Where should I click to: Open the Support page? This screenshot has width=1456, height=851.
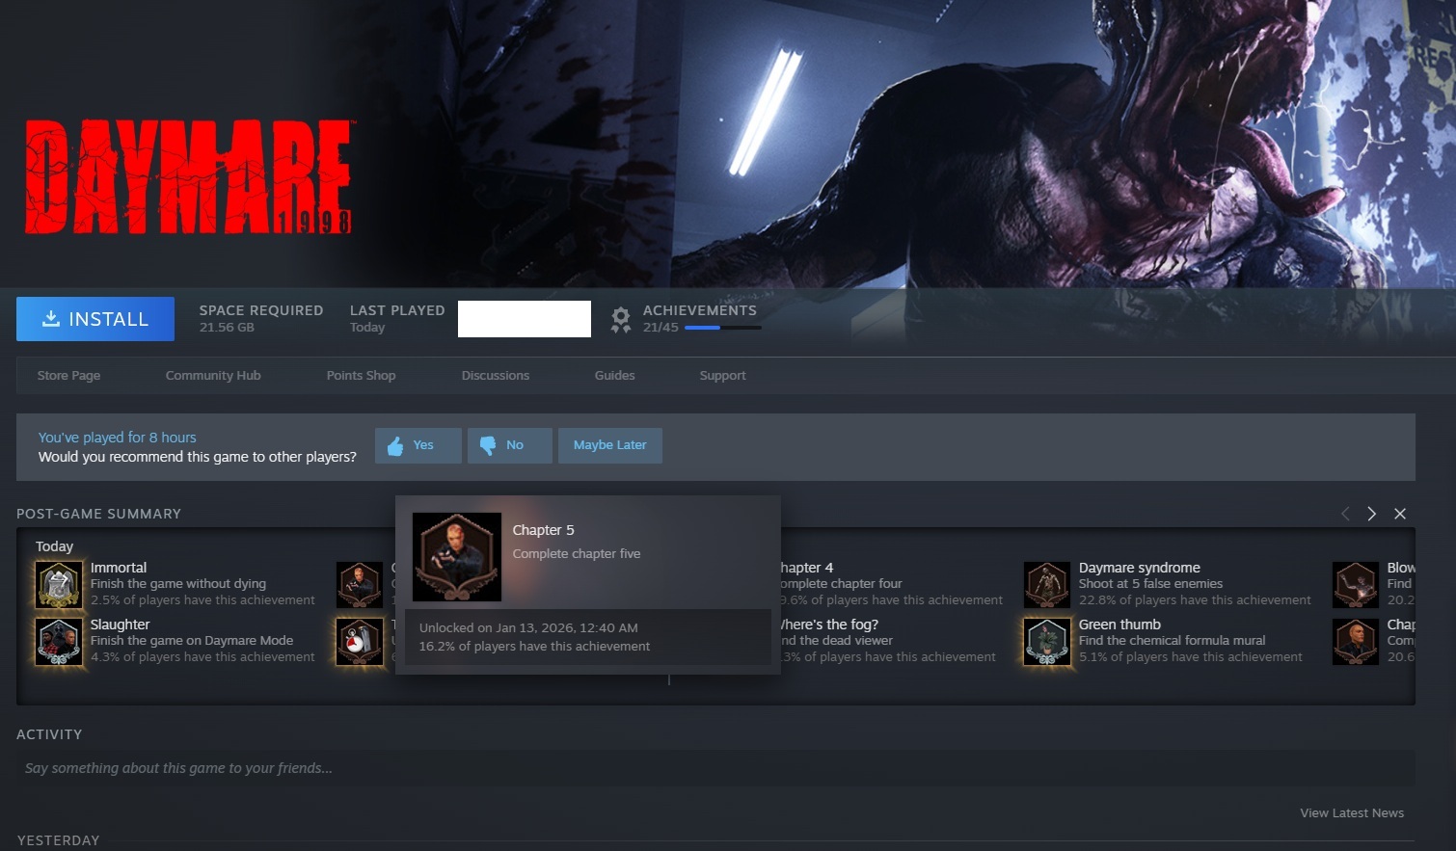[723, 375]
